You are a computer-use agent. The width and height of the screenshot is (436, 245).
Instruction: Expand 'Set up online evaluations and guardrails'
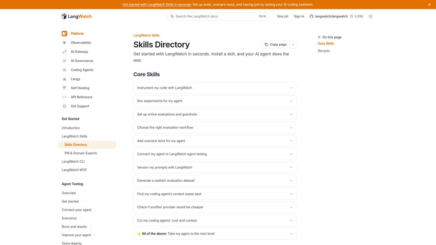(215, 114)
